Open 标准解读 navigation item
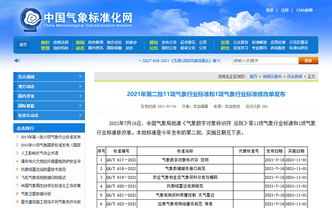The width and height of the screenshot is (332, 208). click(259, 42)
